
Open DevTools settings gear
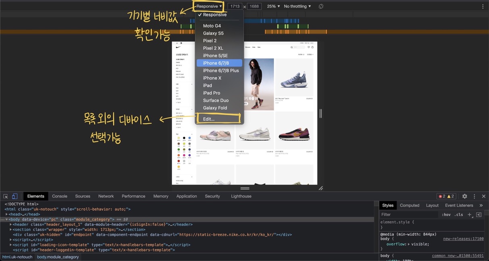click(x=464, y=196)
